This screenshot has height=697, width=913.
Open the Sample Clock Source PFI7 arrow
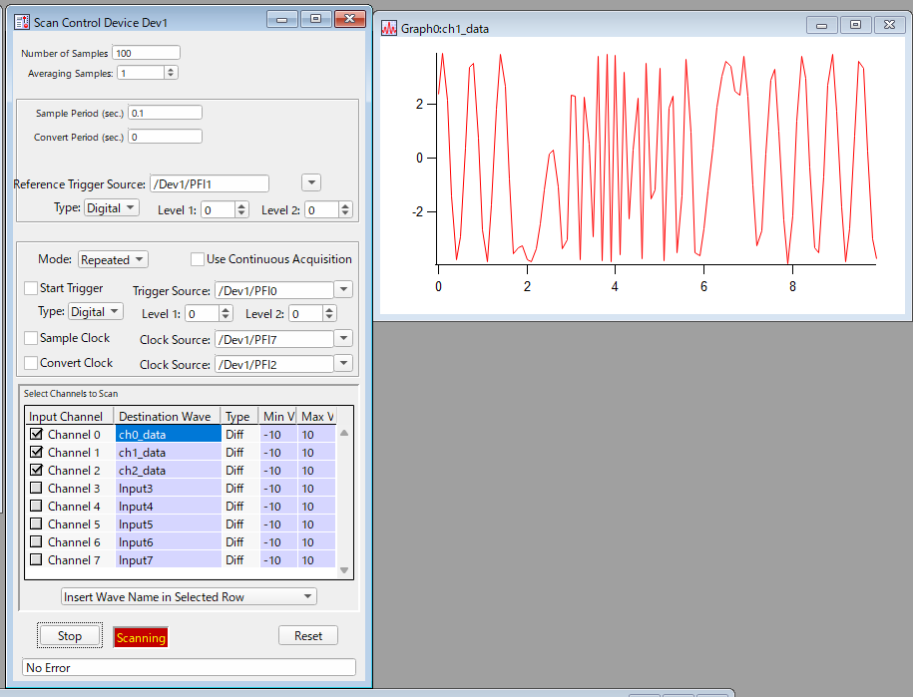(x=343, y=340)
